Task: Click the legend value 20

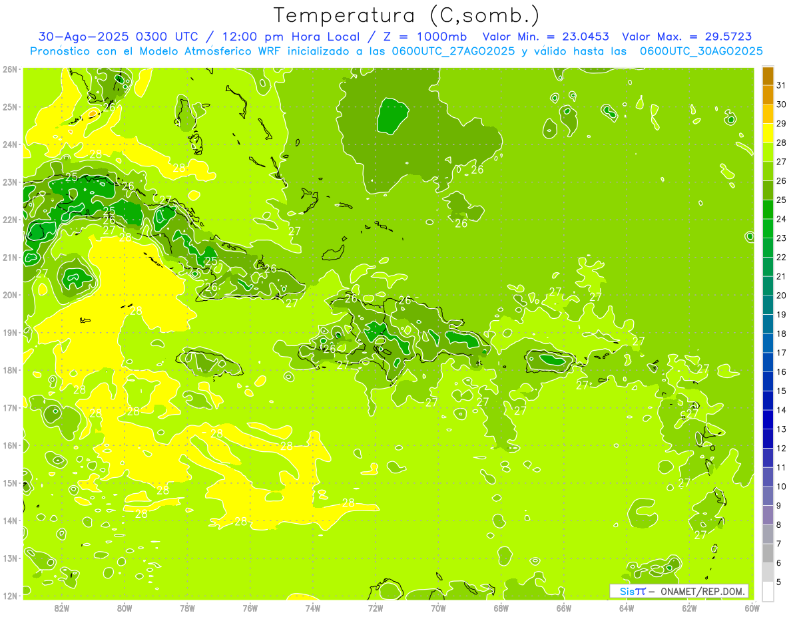Action: pyautogui.click(x=781, y=296)
